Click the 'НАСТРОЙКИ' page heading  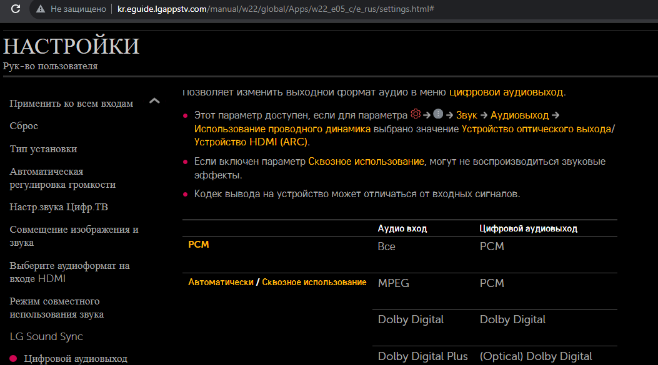[x=71, y=47]
